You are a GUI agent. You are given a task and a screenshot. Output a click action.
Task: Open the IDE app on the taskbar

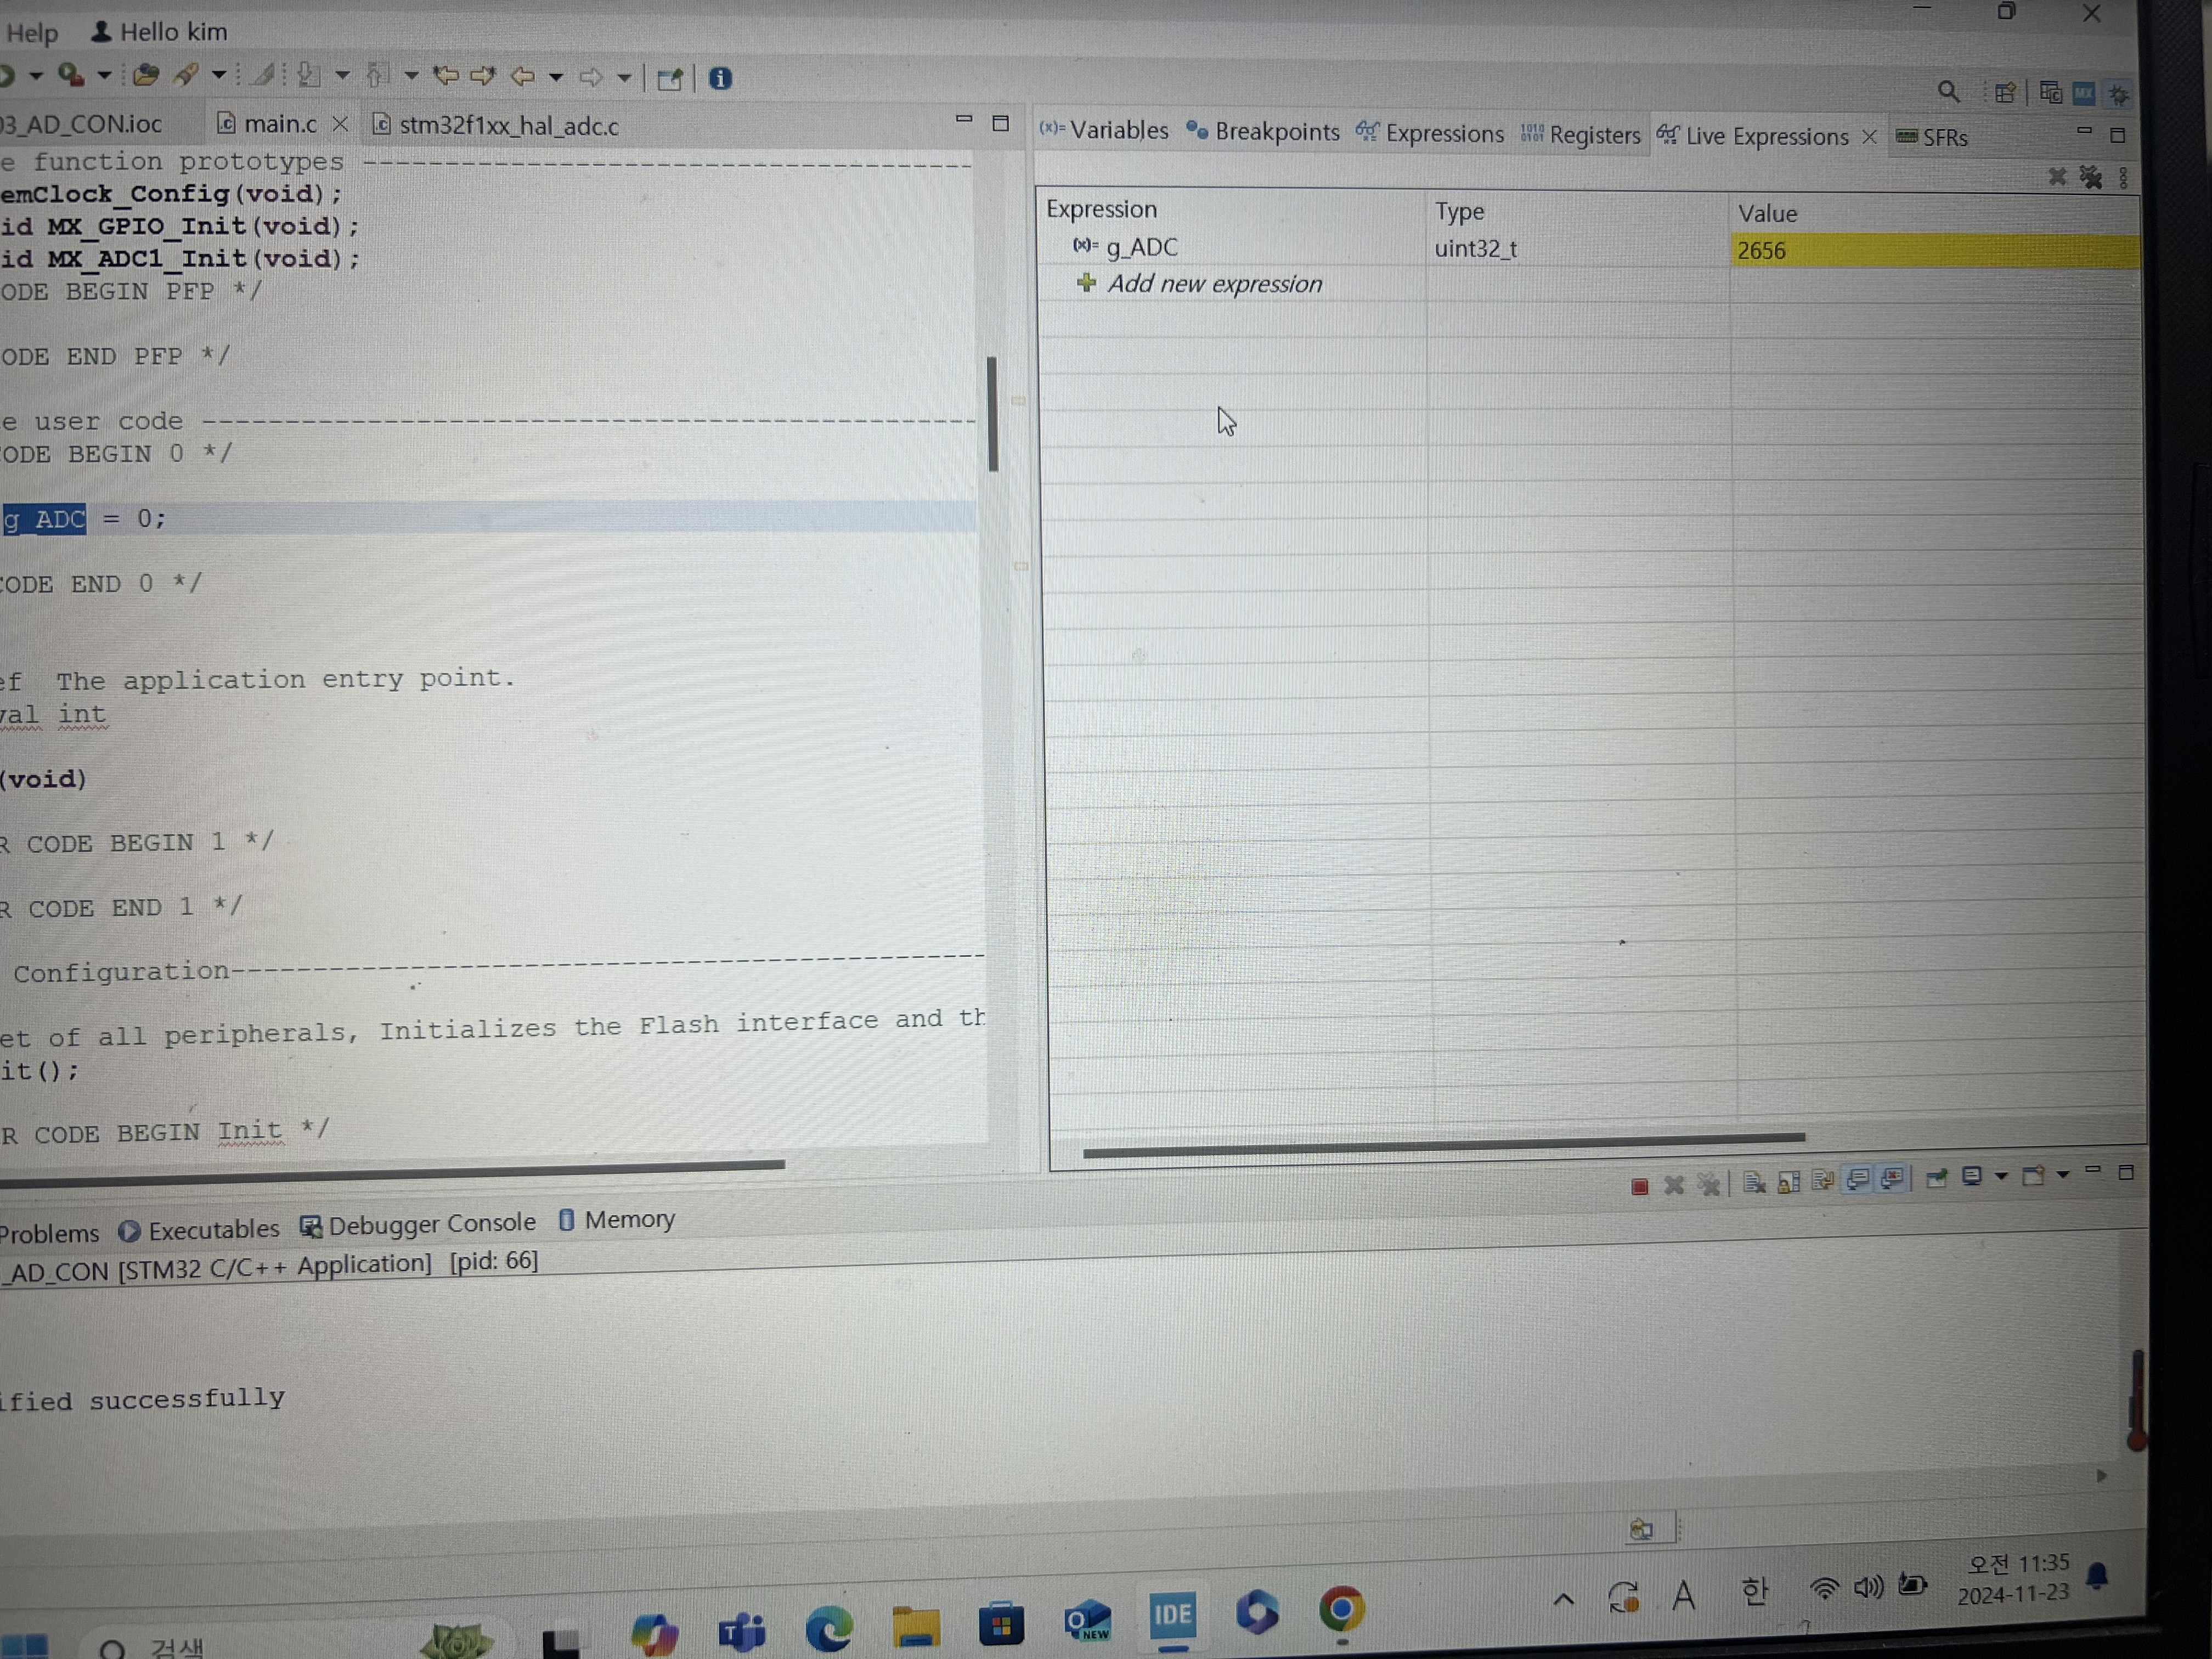1172,1615
